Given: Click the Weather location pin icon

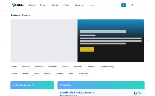Looking at the screenshot, I should click(61, 85).
